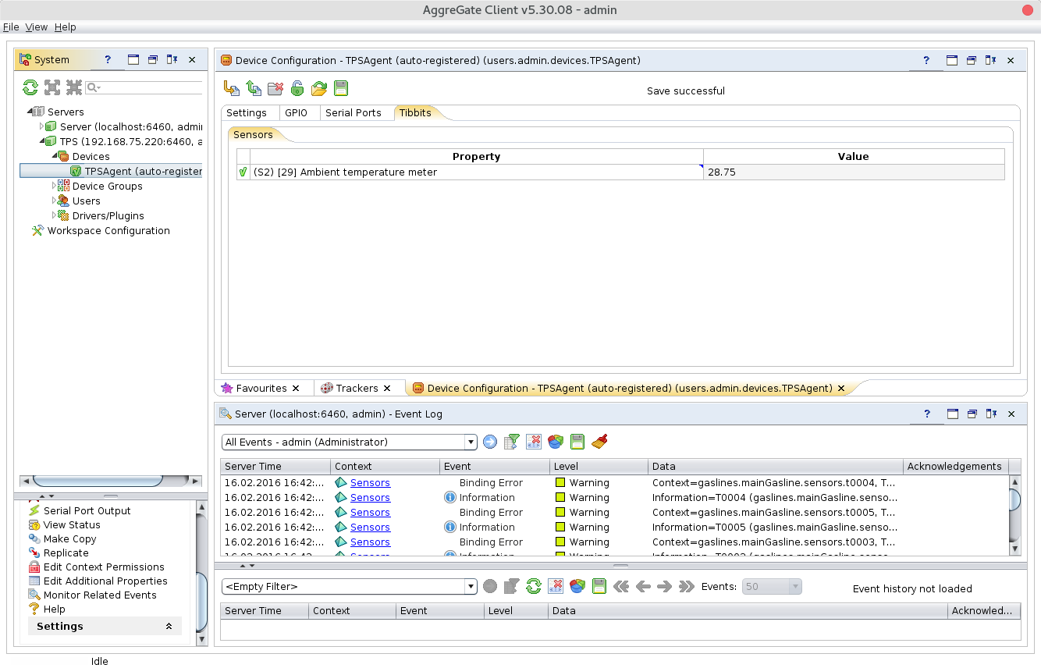Open the All Events filter dropdown

[x=471, y=442]
